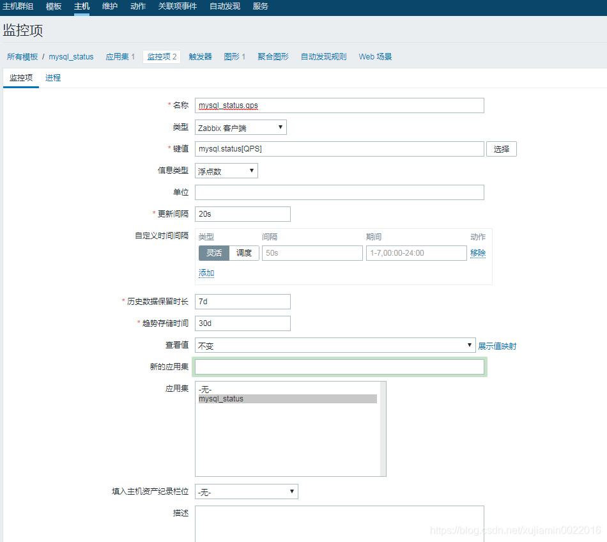The width and height of the screenshot is (607, 542).
Task: Switch custom interval type to 调度
Action: (x=245, y=253)
